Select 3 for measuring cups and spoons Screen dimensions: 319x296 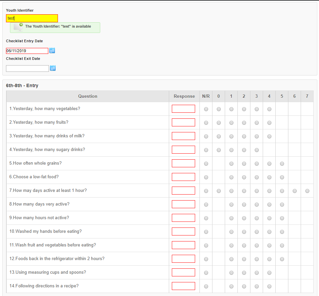257,272
